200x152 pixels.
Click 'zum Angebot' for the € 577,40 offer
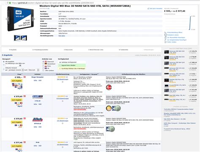pos(16,146)
